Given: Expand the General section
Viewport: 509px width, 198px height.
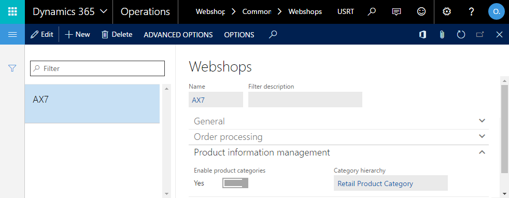Looking at the screenshot, I should click(x=338, y=121).
